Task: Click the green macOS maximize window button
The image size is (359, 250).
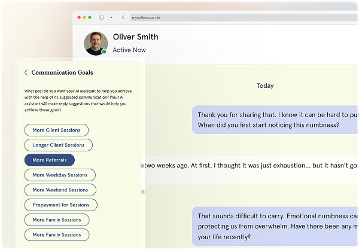Action: [x=90, y=17]
